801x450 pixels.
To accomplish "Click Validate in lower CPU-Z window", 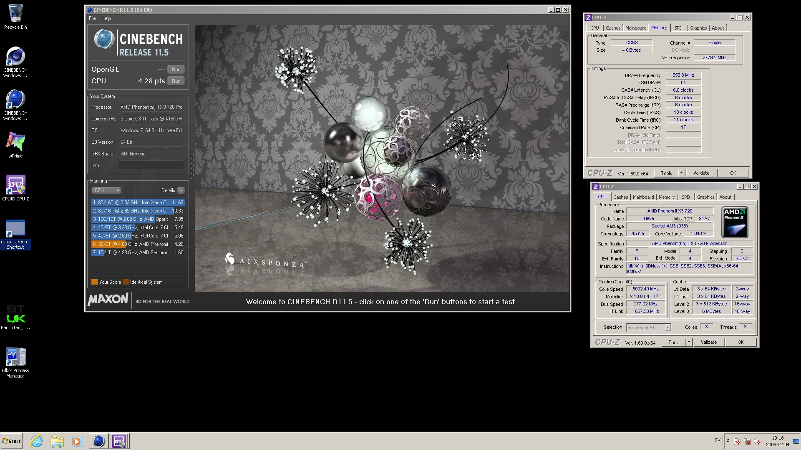I will click(709, 342).
